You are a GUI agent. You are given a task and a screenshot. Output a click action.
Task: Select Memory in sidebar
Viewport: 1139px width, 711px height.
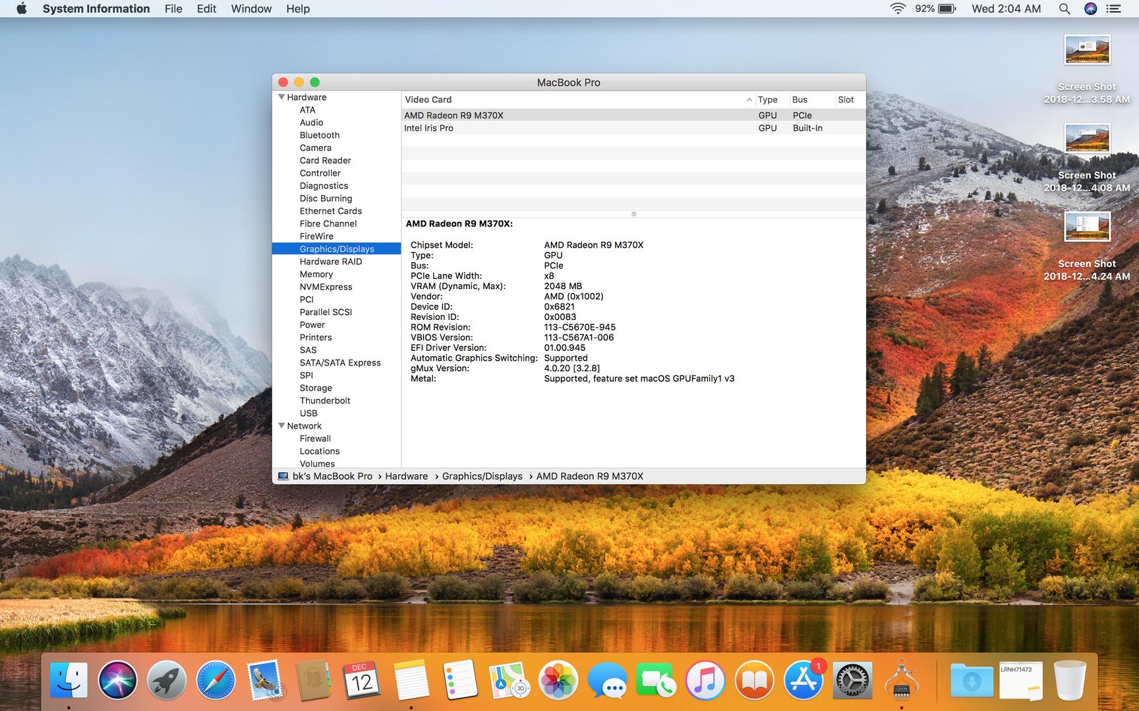click(x=316, y=274)
